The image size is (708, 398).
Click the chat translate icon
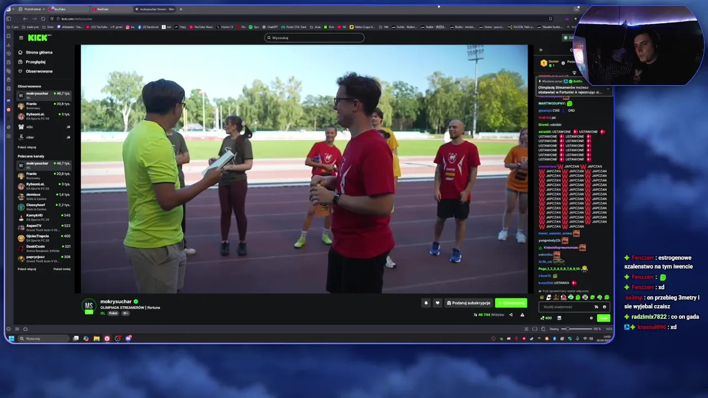point(596,307)
